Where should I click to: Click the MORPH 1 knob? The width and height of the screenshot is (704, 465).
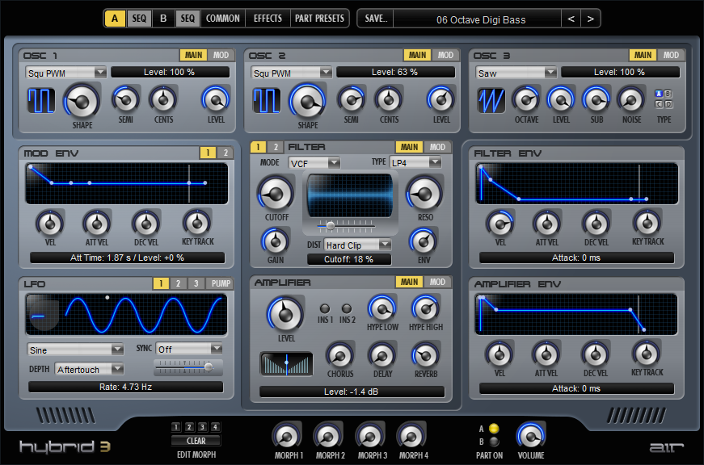(x=287, y=436)
